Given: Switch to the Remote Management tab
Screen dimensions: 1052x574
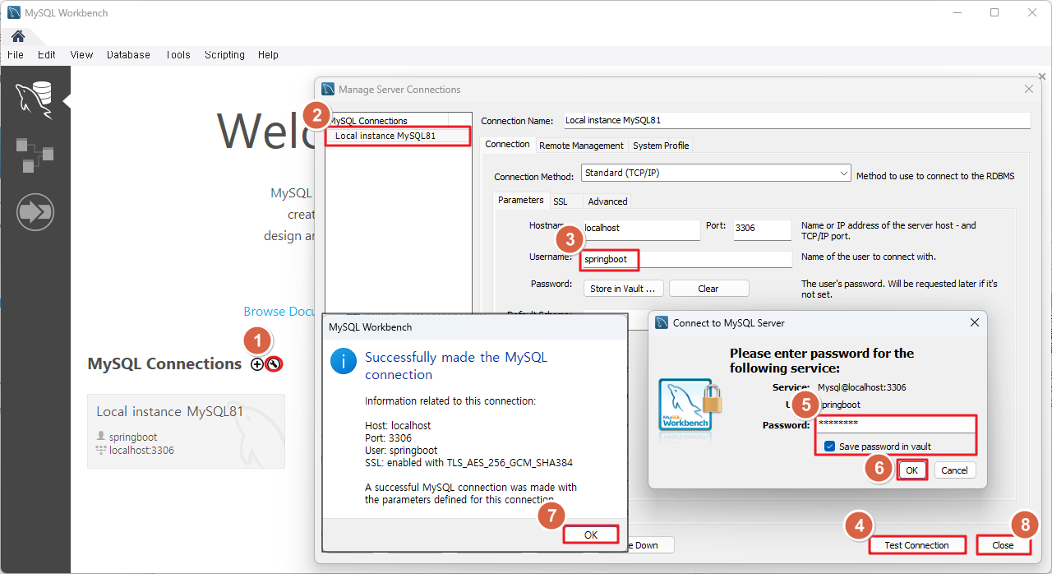Looking at the screenshot, I should pyautogui.click(x=581, y=146).
